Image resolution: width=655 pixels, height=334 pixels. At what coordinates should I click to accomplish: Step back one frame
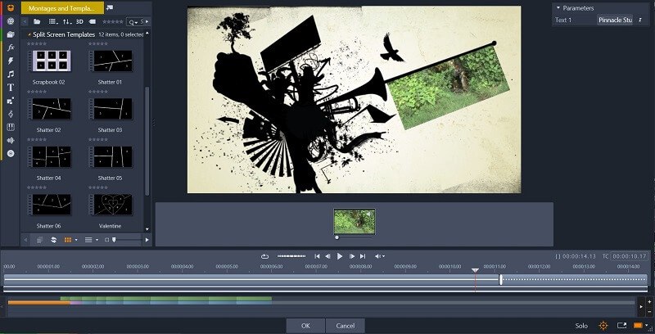328,256
